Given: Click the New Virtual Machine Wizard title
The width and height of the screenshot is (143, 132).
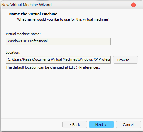Looking at the screenshot, I should [26, 5].
